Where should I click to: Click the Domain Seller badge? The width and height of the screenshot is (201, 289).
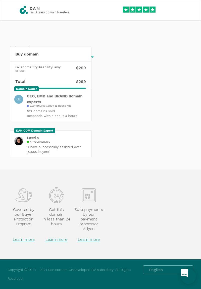26,89
